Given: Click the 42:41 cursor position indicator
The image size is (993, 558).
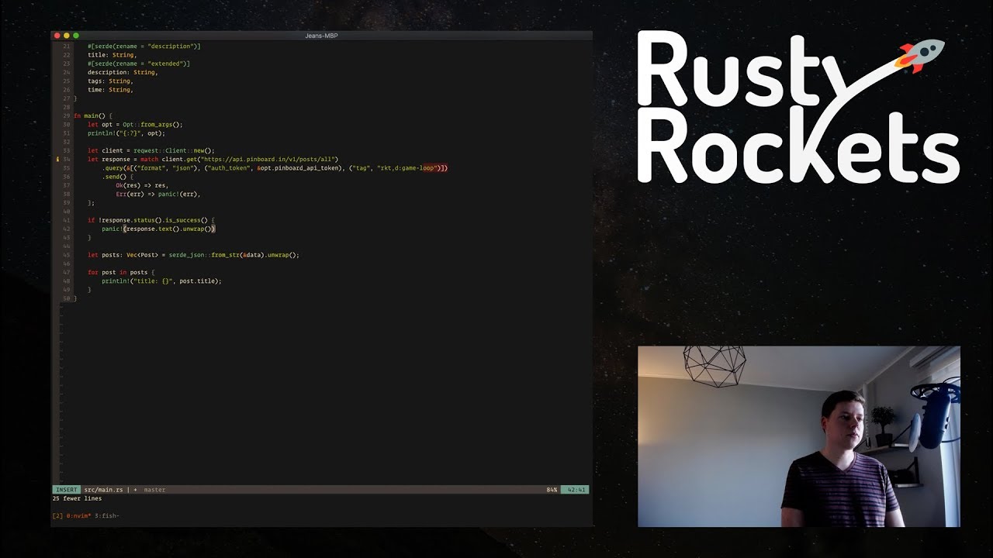Looking at the screenshot, I should pyautogui.click(x=575, y=490).
